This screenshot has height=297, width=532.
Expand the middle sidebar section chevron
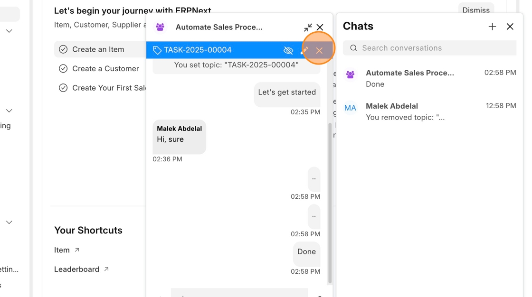(9, 111)
